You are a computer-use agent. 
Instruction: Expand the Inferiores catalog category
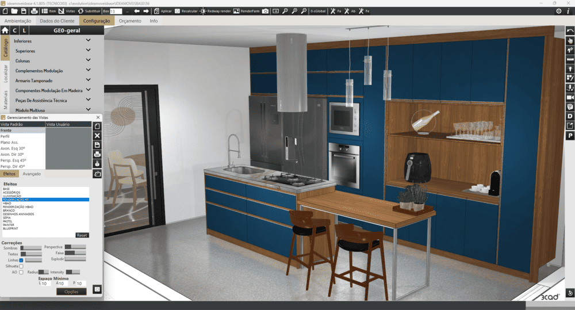[x=88, y=41]
